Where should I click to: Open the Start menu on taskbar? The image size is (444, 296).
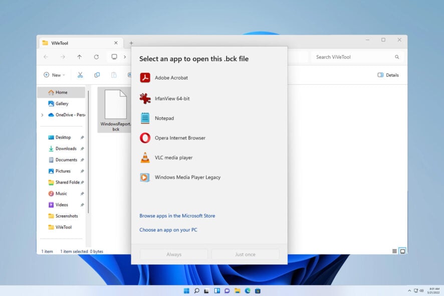(x=186, y=290)
